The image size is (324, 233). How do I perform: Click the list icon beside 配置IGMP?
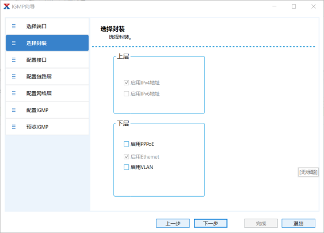tap(14, 110)
